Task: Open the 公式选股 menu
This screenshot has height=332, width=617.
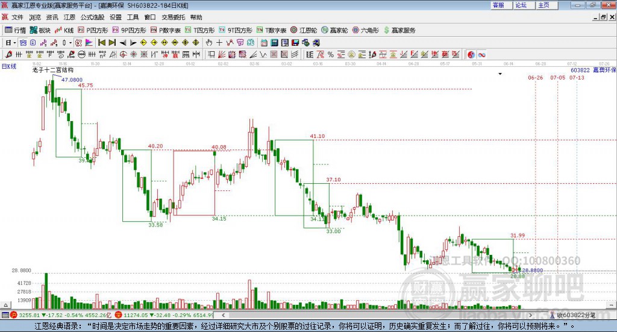Action: point(92,17)
